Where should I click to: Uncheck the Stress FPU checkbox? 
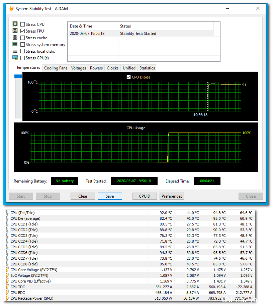tap(22, 31)
